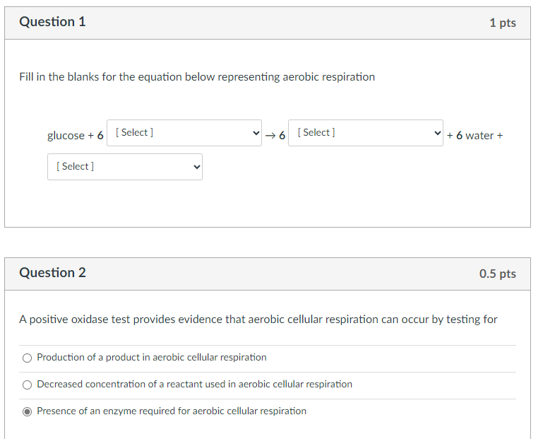Click the "Production of a product in aerobic cellular respiration" answer text
This screenshot has width=543, height=439.
(x=152, y=358)
